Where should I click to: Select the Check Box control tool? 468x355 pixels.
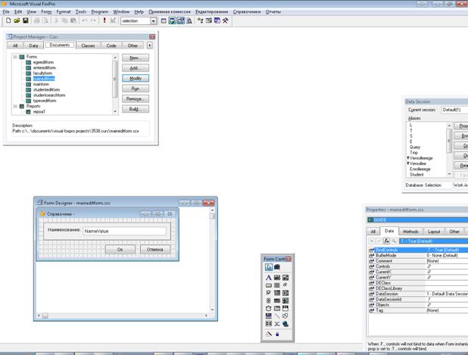pos(269,293)
